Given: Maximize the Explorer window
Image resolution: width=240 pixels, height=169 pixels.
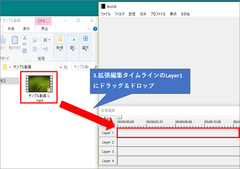Looking at the screenshot, I should [x=78, y=20].
